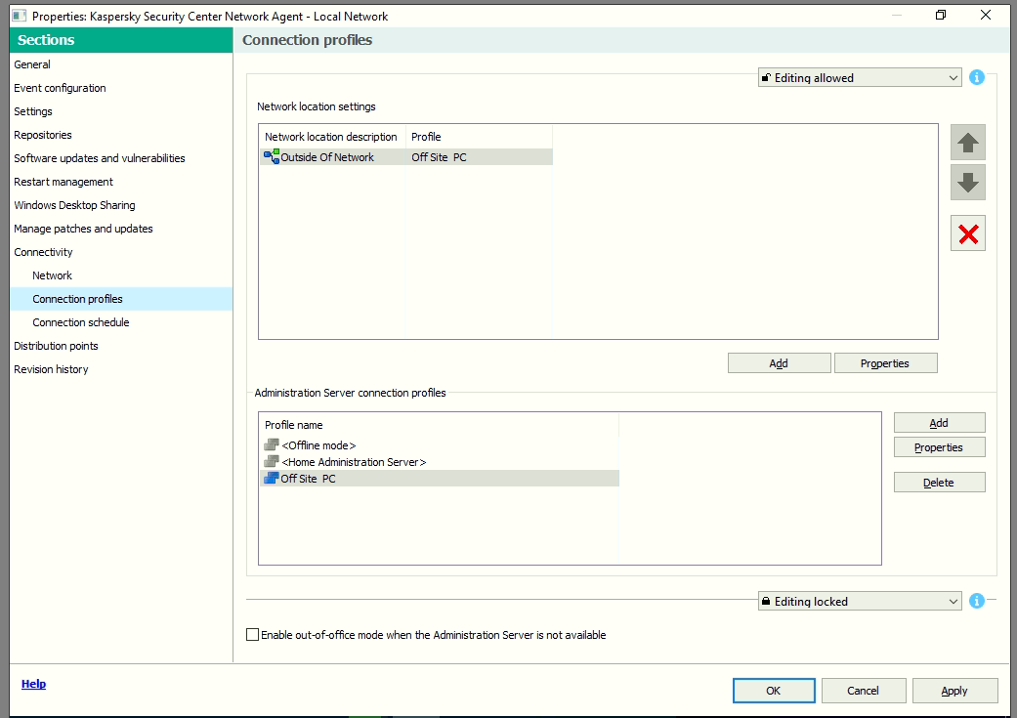Select the Outside Of Network row text
Screen dimensions: 1017x718
[327, 157]
